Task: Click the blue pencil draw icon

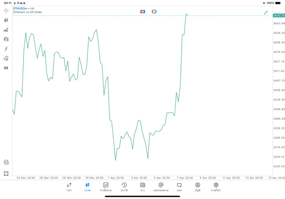Action: (266, 12)
